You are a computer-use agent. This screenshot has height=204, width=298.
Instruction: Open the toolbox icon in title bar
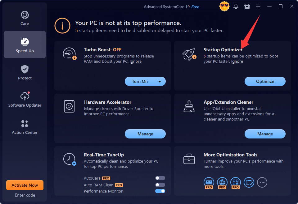pyautogui.click(x=247, y=6)
